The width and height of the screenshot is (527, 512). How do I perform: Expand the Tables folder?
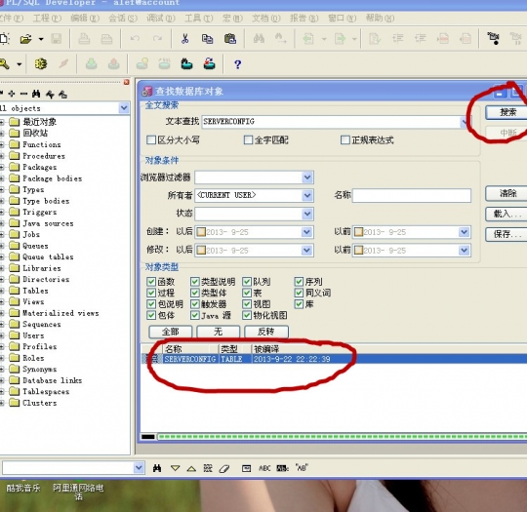coord(2,291)
